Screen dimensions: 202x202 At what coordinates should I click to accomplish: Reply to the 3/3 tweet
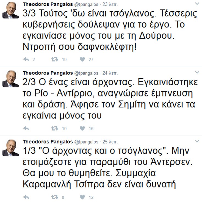[x=26, y=59]
